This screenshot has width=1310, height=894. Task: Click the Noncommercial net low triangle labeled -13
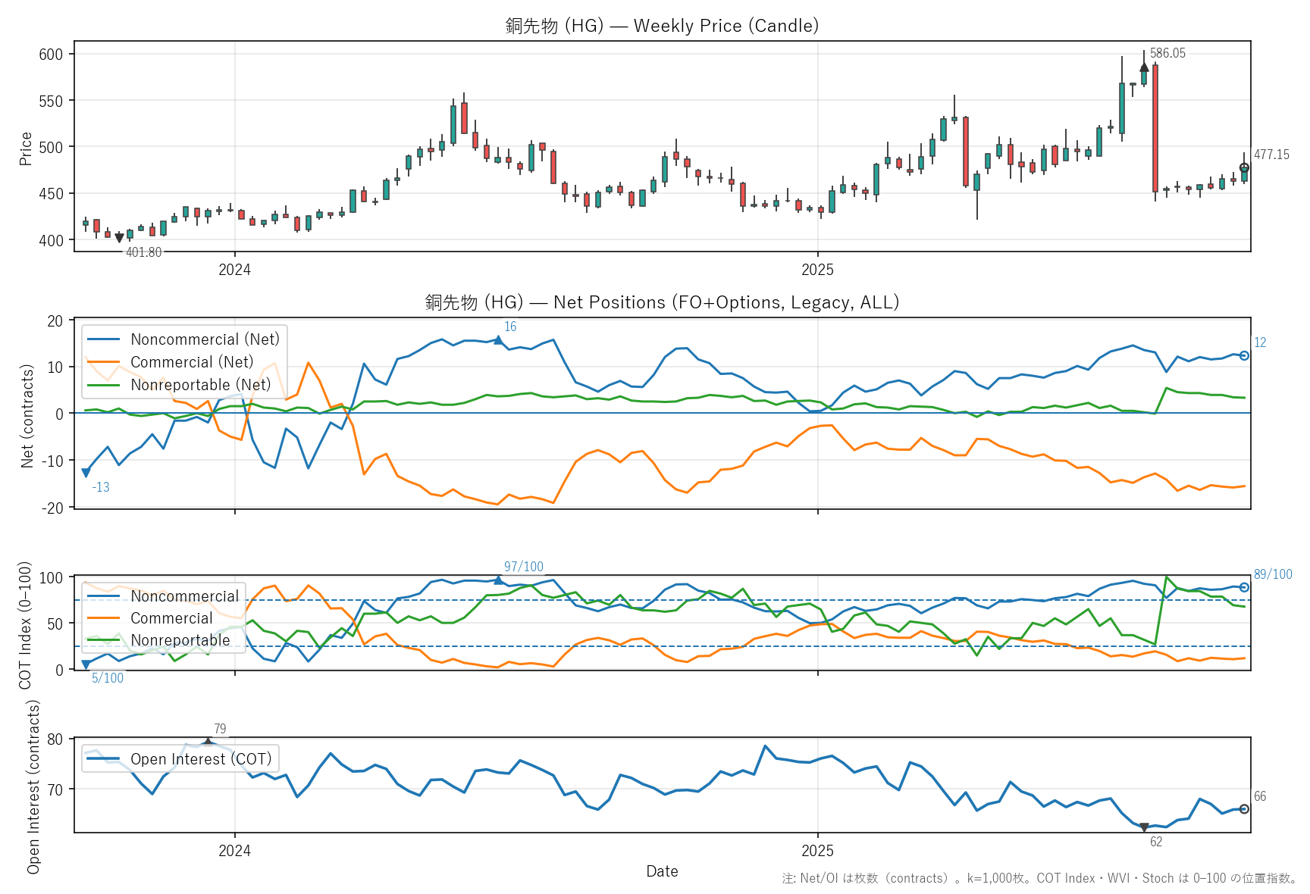[x=86, y=473]
